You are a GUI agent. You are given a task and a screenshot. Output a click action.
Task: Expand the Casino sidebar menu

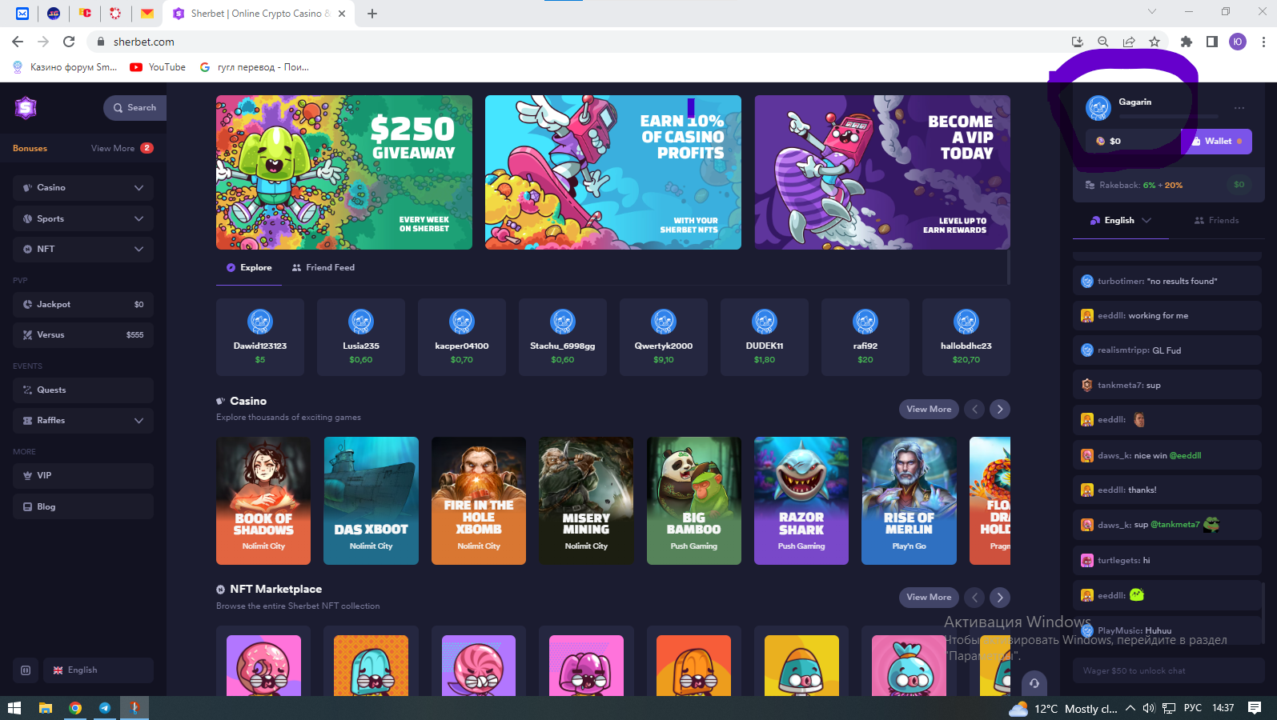point(83,187)
